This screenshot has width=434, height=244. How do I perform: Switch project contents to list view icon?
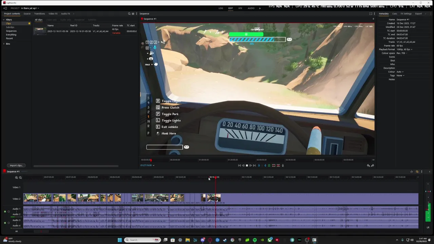point(133,14)
